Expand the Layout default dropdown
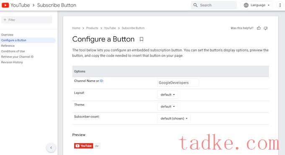 point(168,95)
